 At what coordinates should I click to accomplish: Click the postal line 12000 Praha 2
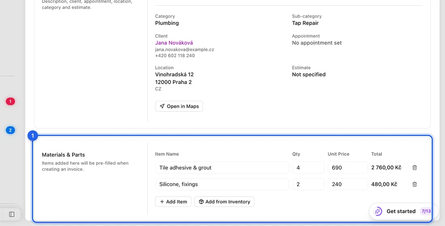(x=174, y=82)
